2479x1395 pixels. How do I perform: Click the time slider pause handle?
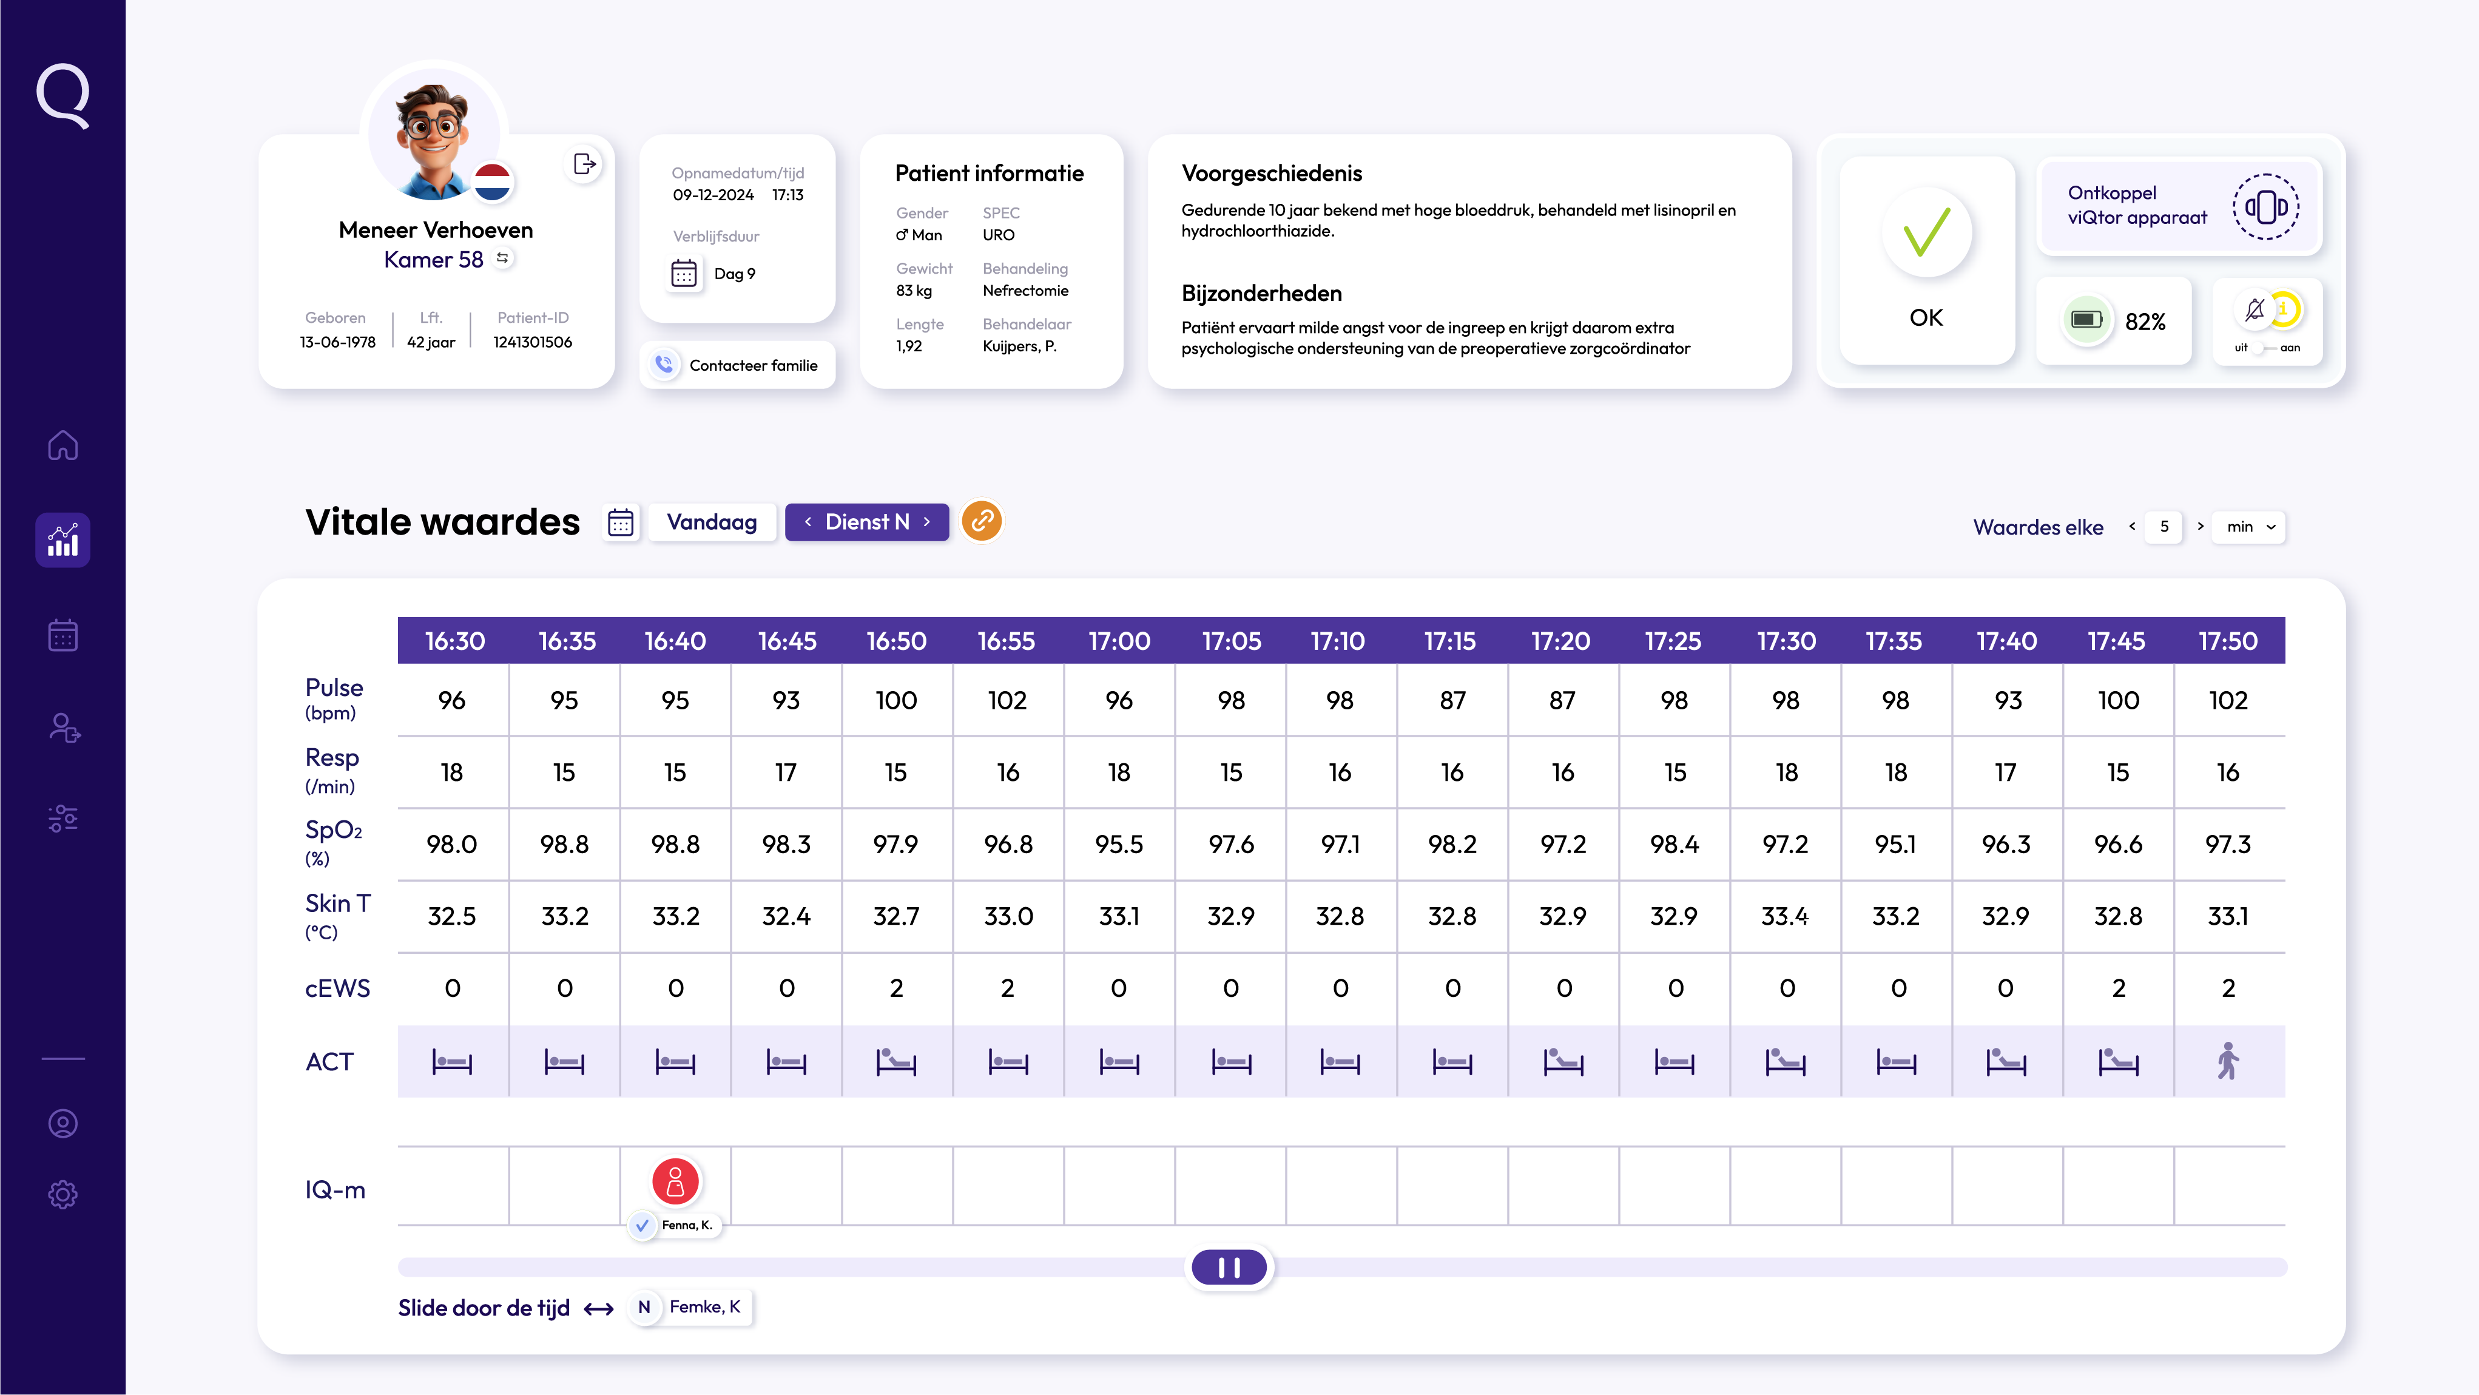(x=1229, y=1267)
